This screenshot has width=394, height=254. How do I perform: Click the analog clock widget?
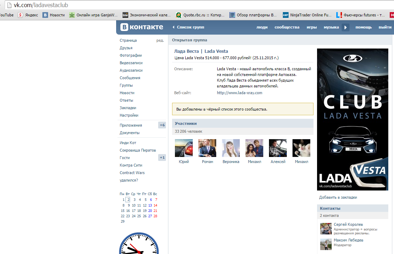(x=139, y=243)
